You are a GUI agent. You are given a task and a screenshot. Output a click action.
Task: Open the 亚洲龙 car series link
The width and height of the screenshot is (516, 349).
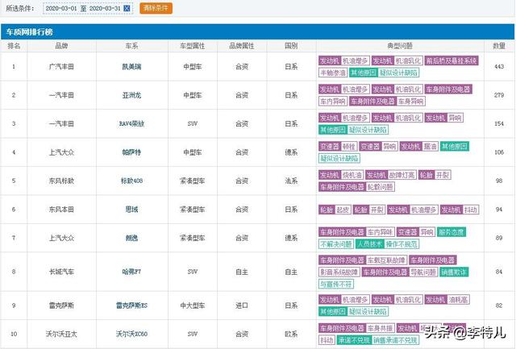pos(131,95)
